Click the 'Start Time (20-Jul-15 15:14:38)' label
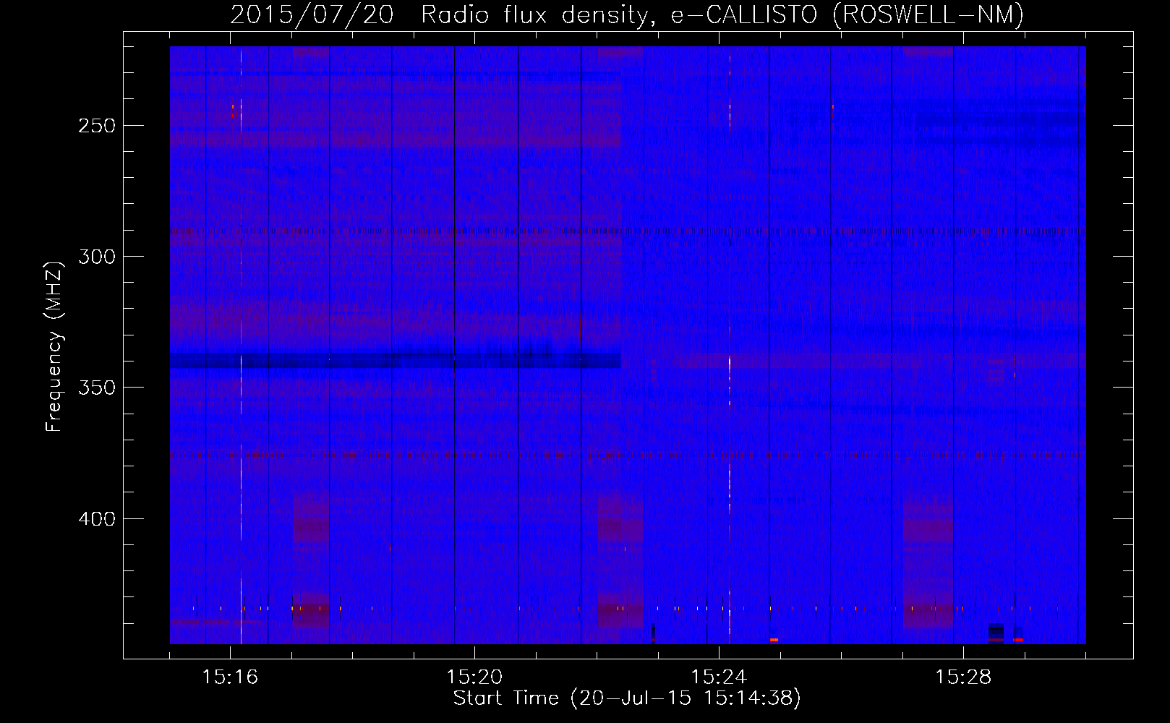 [627, 698]
